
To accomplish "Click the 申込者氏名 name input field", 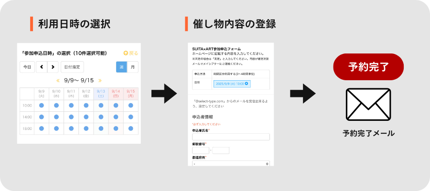I will click(231, 137).
